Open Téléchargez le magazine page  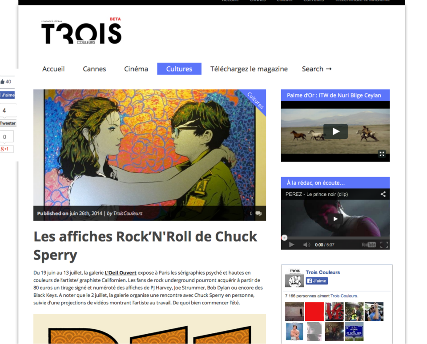click(x=249, y=69)
